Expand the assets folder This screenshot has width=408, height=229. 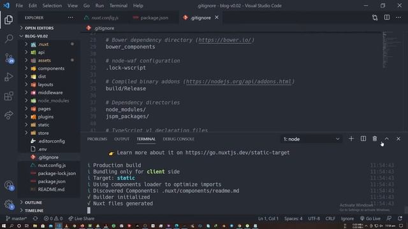point(44,60)
